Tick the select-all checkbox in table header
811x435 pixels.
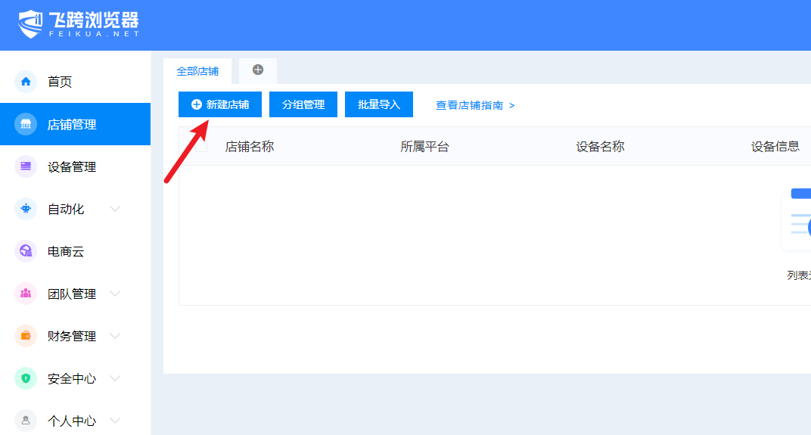200,146
